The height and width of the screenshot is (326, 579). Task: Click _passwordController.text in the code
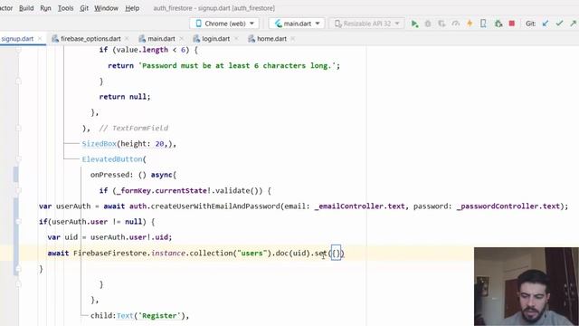coord(508,206)
